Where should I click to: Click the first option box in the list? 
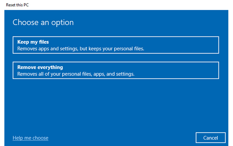116,45
